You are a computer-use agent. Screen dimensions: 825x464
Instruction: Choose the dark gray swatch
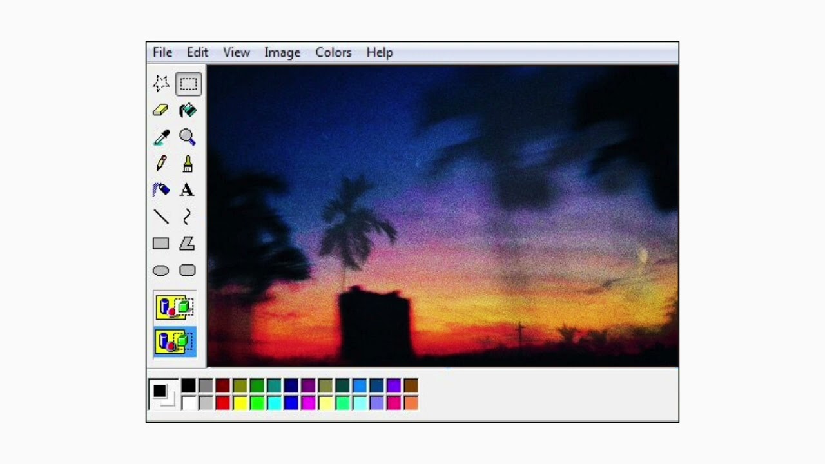pos(206,386)
